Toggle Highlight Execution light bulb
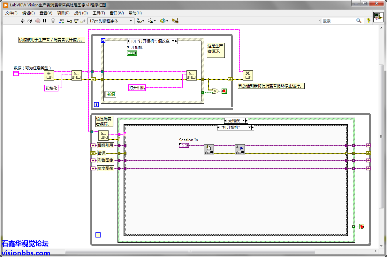This screenshot has height=257, width=387. (53, 21)
